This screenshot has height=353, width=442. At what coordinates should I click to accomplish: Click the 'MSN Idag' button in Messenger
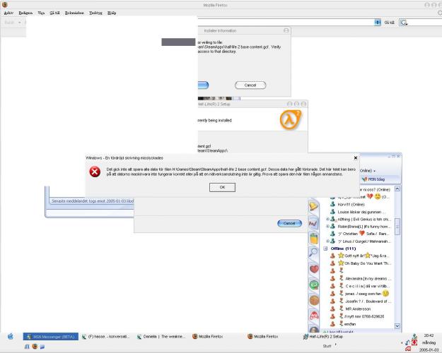pos(373,179)
